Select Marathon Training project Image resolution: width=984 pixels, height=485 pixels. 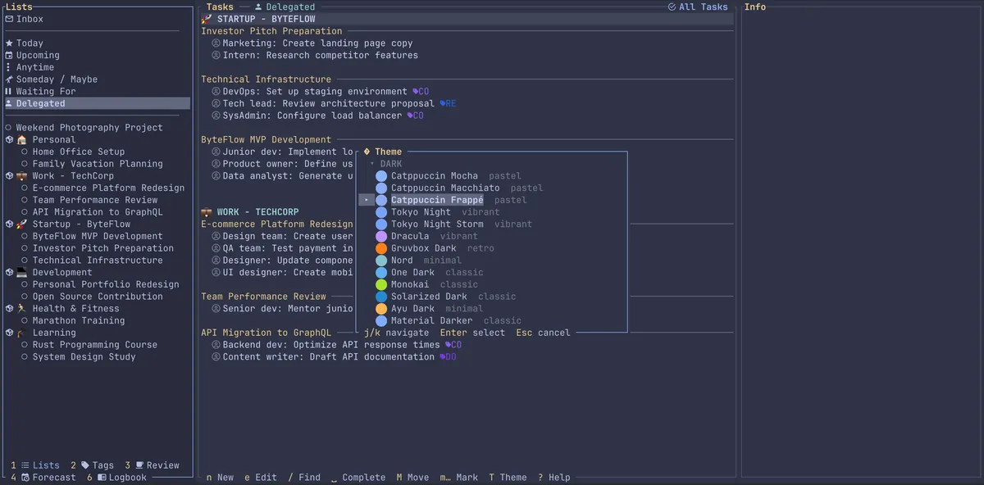click(79, 320)
